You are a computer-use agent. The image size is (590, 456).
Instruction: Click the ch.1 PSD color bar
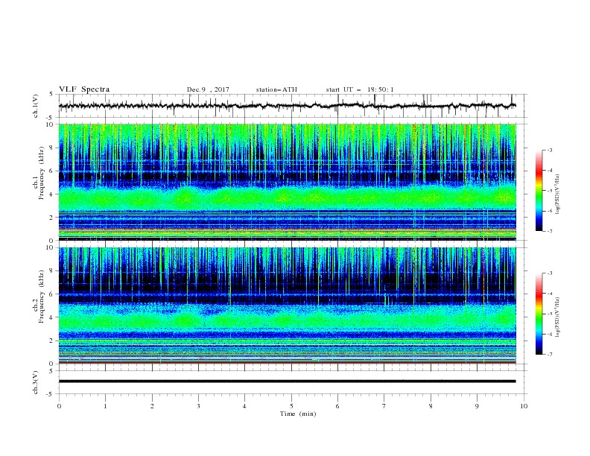(x=539, y=191)
